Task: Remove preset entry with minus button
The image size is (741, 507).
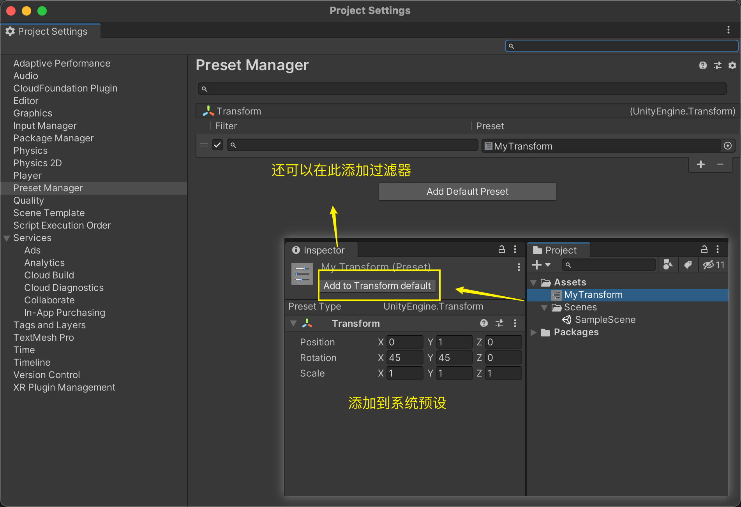Action: [x=720, y=164]
